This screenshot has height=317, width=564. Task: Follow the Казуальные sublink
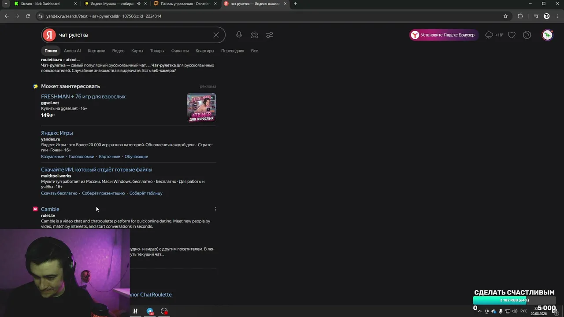(52, 156)
